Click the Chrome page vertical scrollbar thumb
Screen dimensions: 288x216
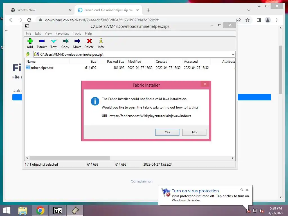280,69
